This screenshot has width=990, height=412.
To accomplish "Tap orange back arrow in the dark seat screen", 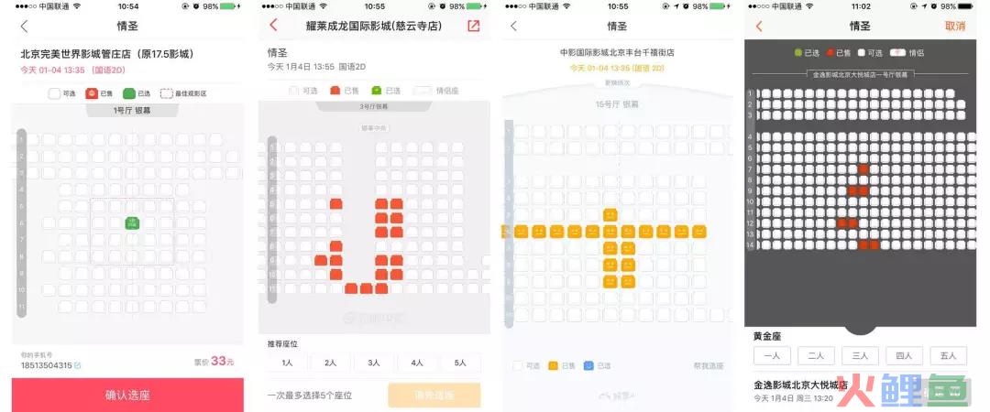I will pyautogui.click(x=759, y=26).
